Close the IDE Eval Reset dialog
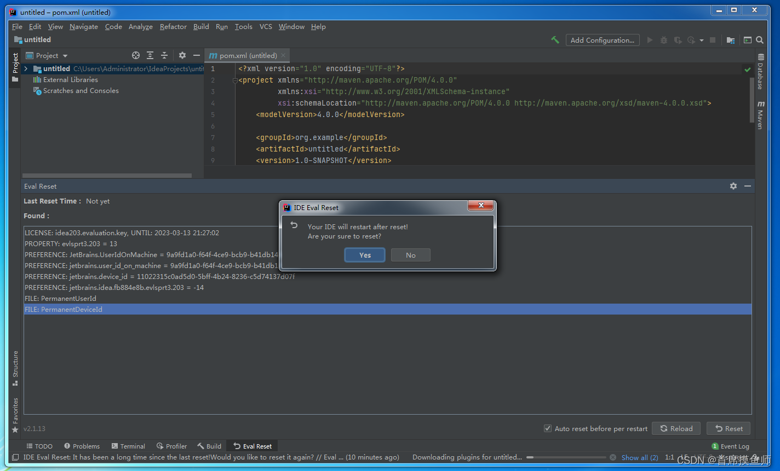Image resolution: width=780 pixels, height=471 pixels. [481, 206]
